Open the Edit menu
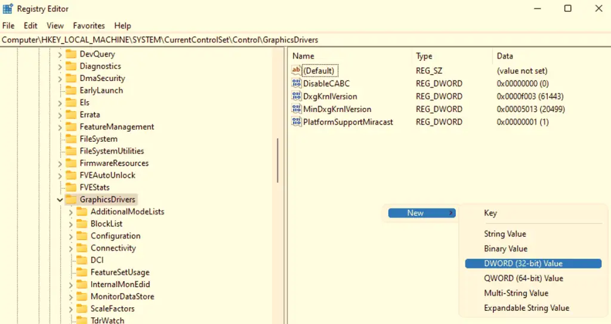611x324 pixels. [30, 26]
